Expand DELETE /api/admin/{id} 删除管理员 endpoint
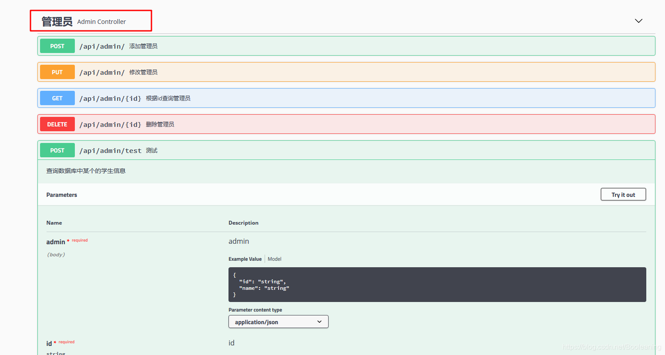665x355 pixels. (346, 124)
